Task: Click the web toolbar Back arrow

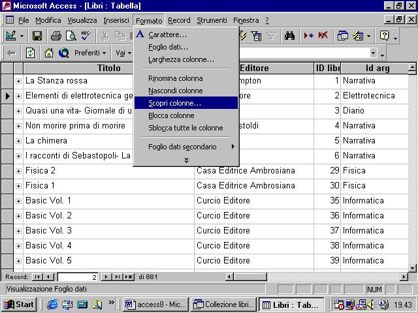Action: pos(11,53)
